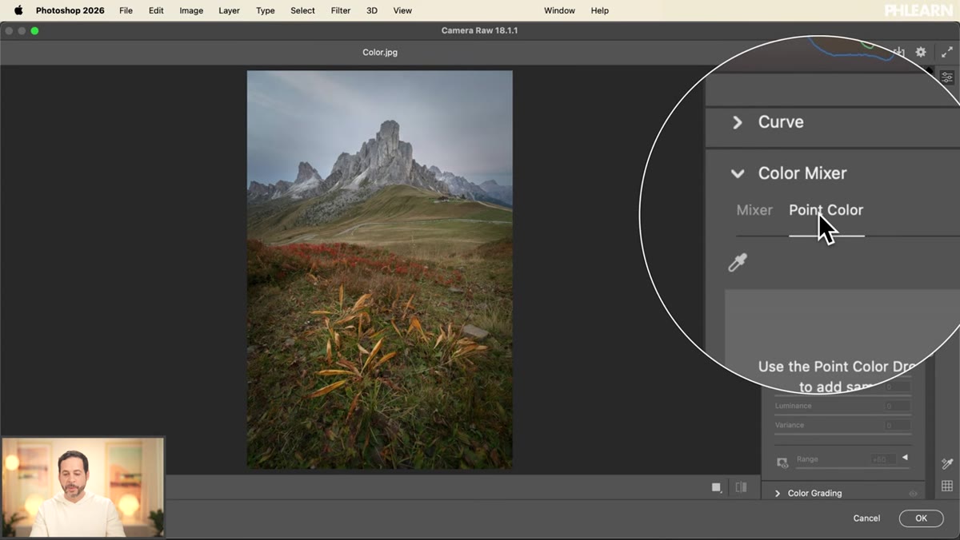
Task: Open the Type menu
Action: click(x=266, y=10)
